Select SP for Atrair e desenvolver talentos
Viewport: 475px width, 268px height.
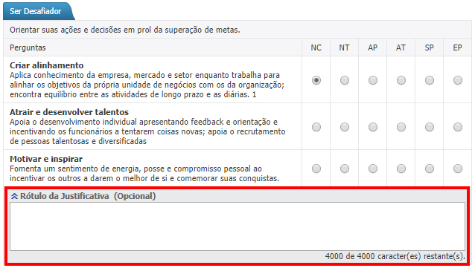point(430,127)
